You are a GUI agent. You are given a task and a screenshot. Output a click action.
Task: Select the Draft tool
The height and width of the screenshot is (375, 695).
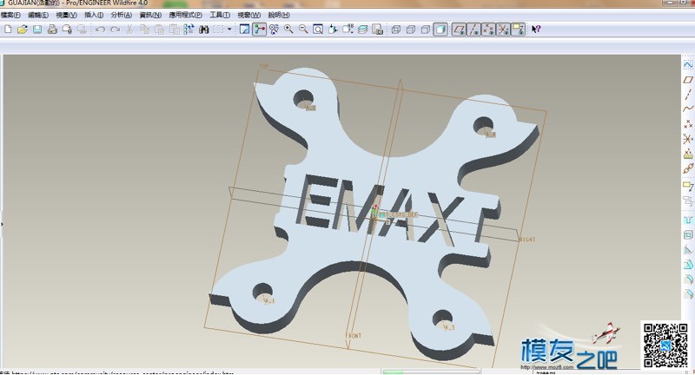coord(688,265)
